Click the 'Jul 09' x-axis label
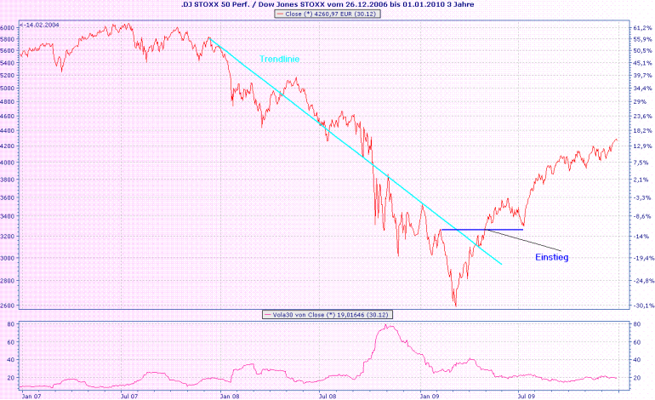Image resolution: width=655 pixels, height=400 pixels. [526, 396]
